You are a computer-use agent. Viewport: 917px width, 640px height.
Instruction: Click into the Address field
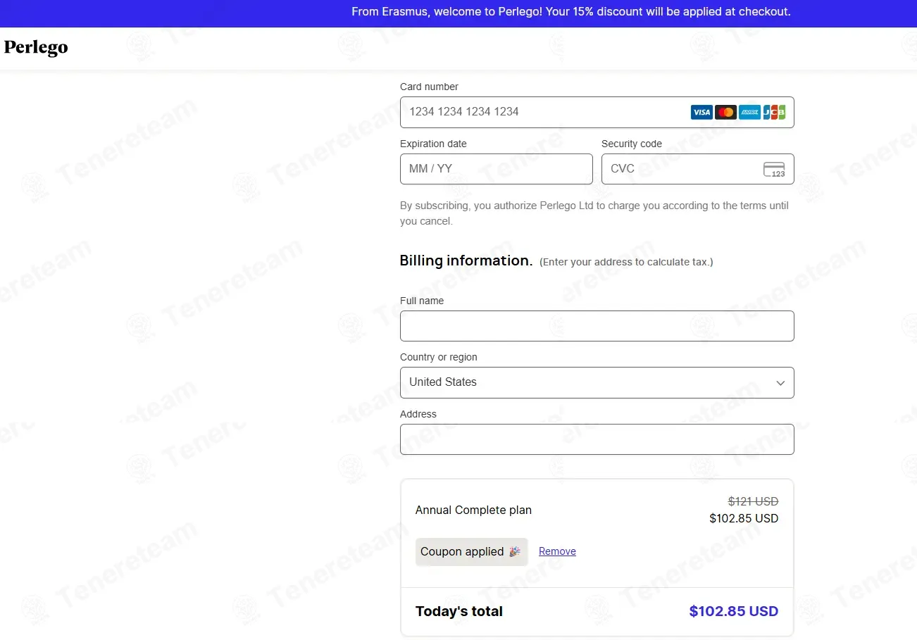[x=597, y=439]
